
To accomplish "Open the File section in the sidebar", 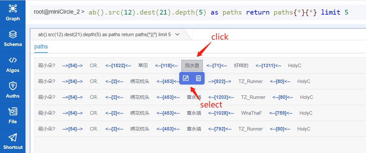I will (13, 116).
